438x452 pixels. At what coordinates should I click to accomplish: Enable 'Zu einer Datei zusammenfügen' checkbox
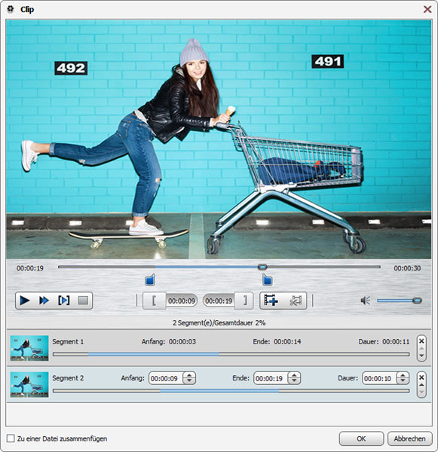tap(11, 438)
